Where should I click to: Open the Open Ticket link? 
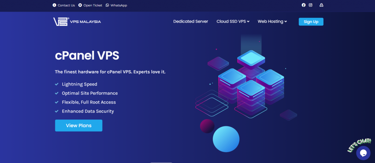[x=93, y=5]
